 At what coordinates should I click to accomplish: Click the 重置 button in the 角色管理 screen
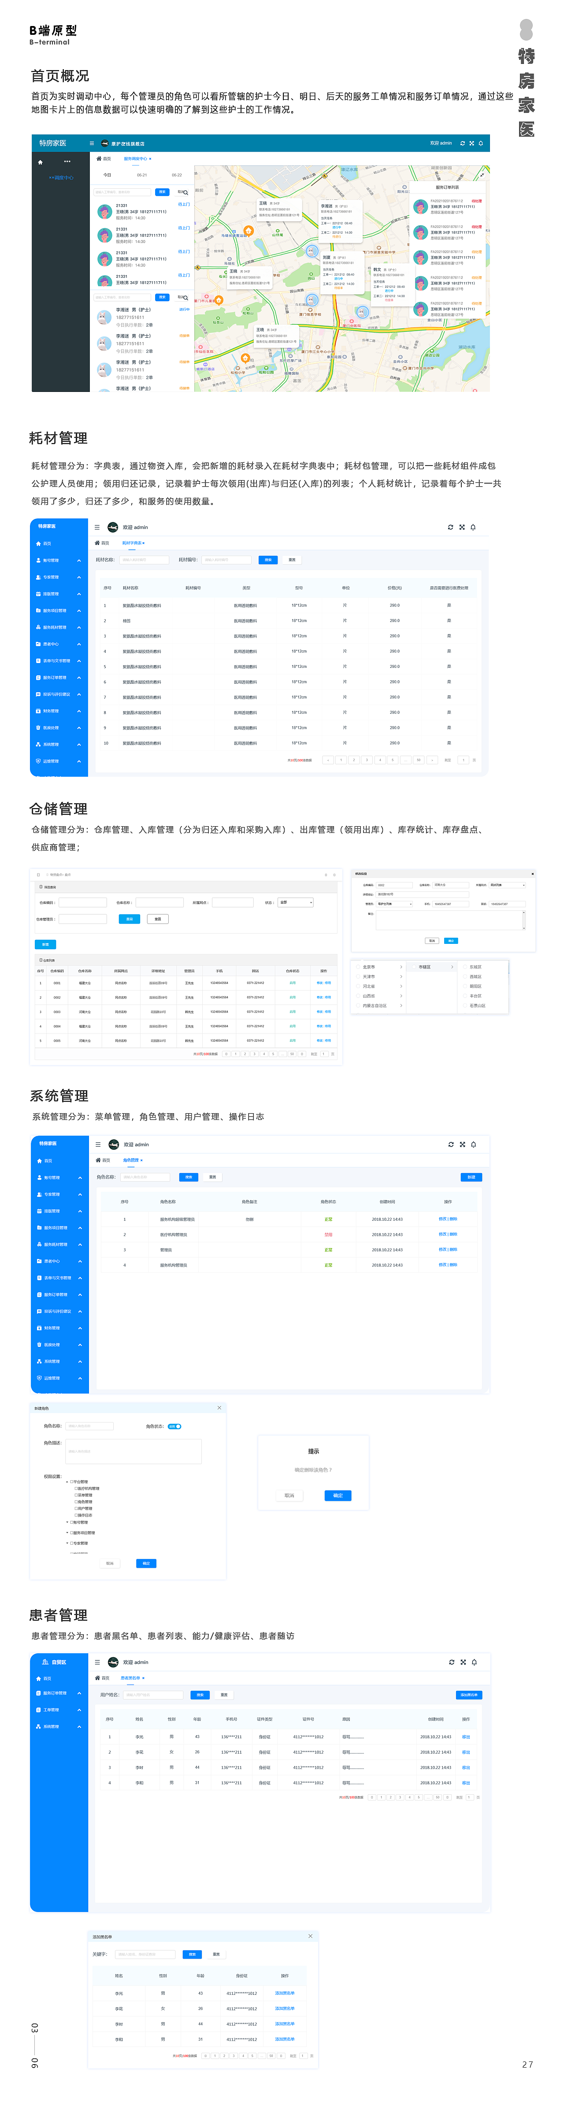(213, 1178)
